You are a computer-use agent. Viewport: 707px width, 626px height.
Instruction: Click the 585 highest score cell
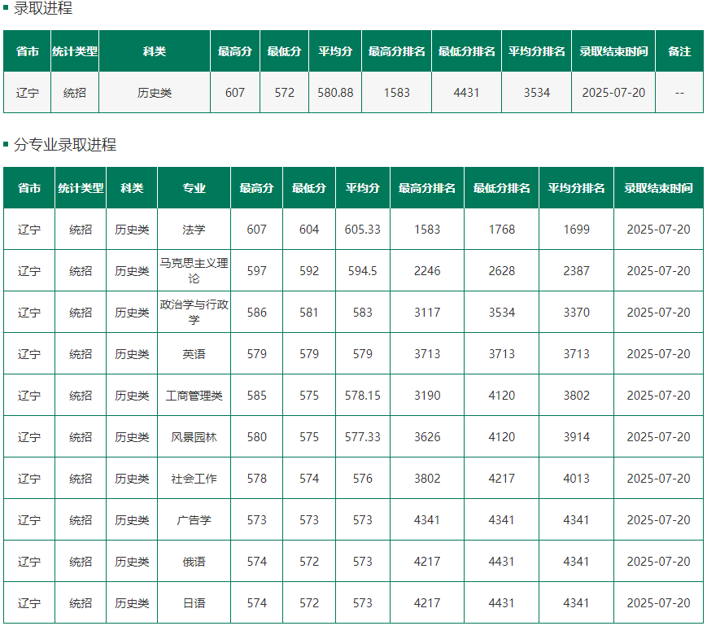click(256, 396)
